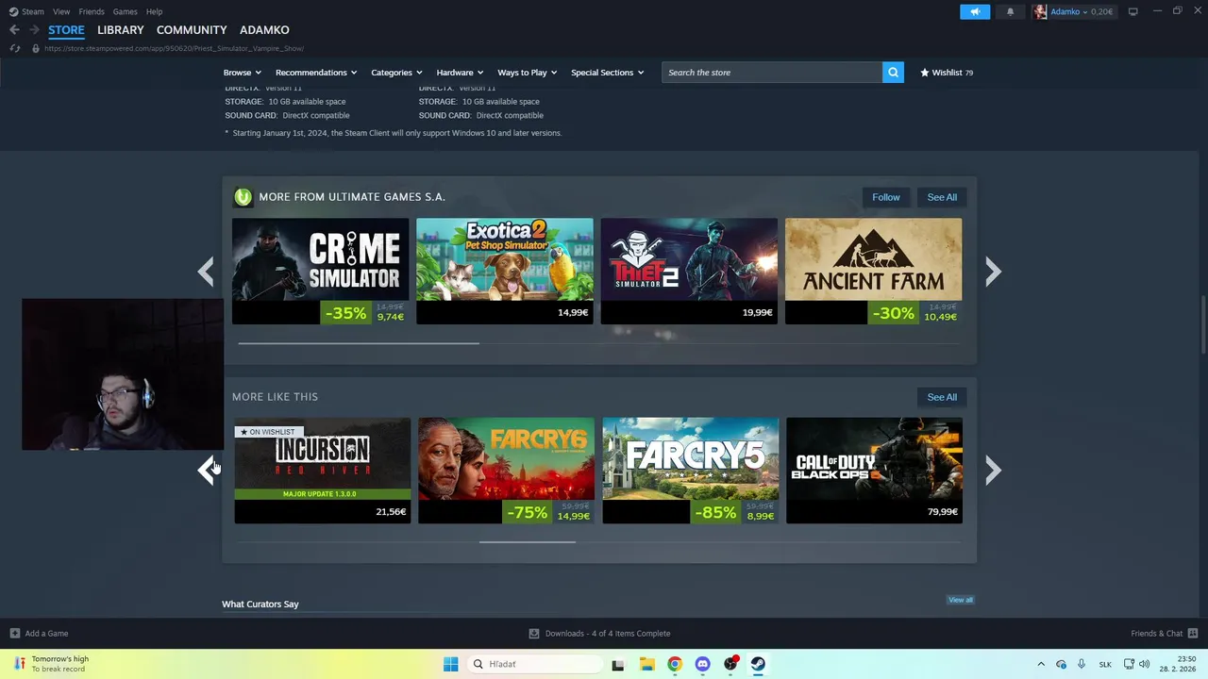Viewport: 1208px width, 679px height.
Task: See All games from Ultimate Games S.A.
Action: (942, 197)
